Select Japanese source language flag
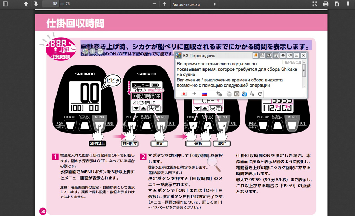 point(184,94)
